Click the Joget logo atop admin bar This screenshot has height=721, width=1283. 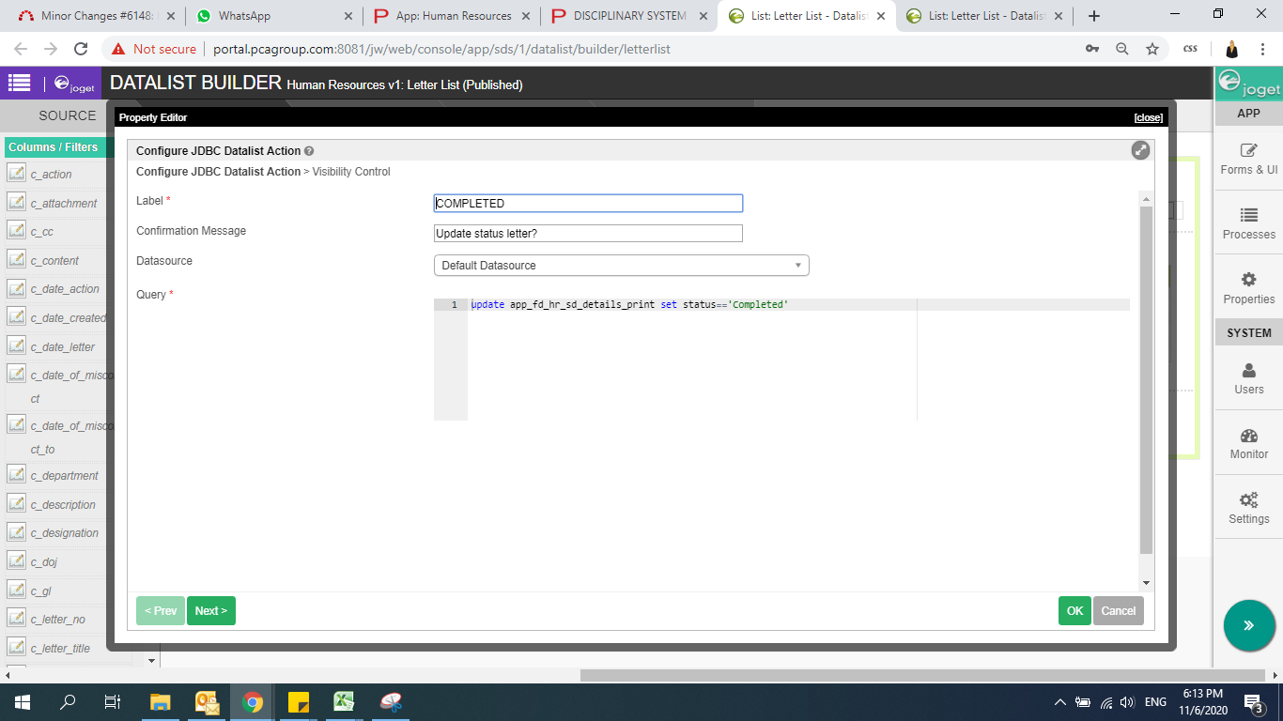coord(1248,84)
